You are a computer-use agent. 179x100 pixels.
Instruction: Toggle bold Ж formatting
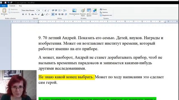23,14
